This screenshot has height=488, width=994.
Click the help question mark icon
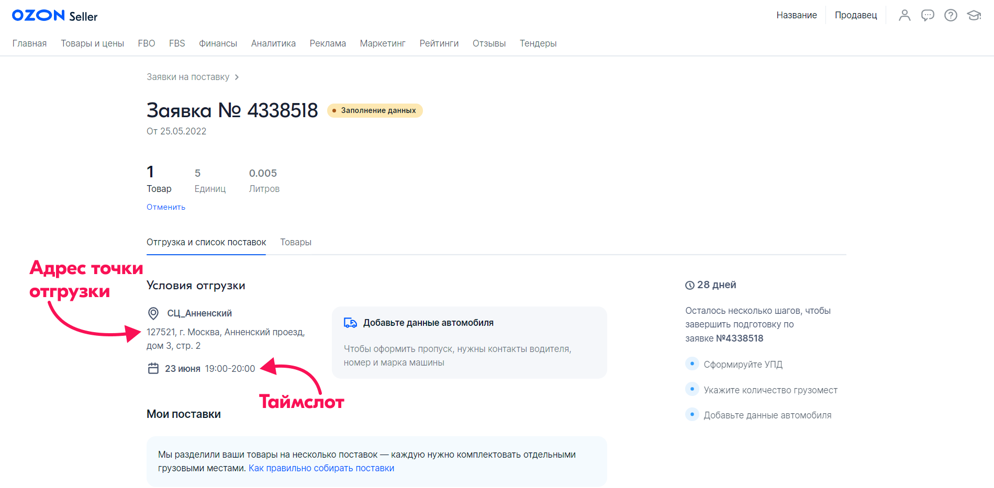click(x=951, y=15)
